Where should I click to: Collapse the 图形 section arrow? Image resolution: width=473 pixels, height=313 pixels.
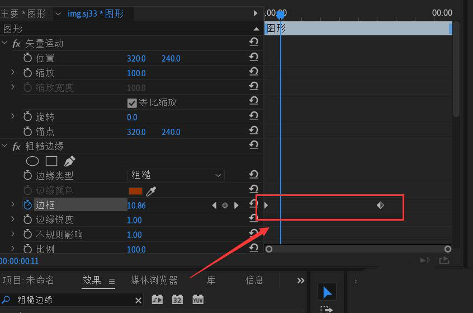256,29
